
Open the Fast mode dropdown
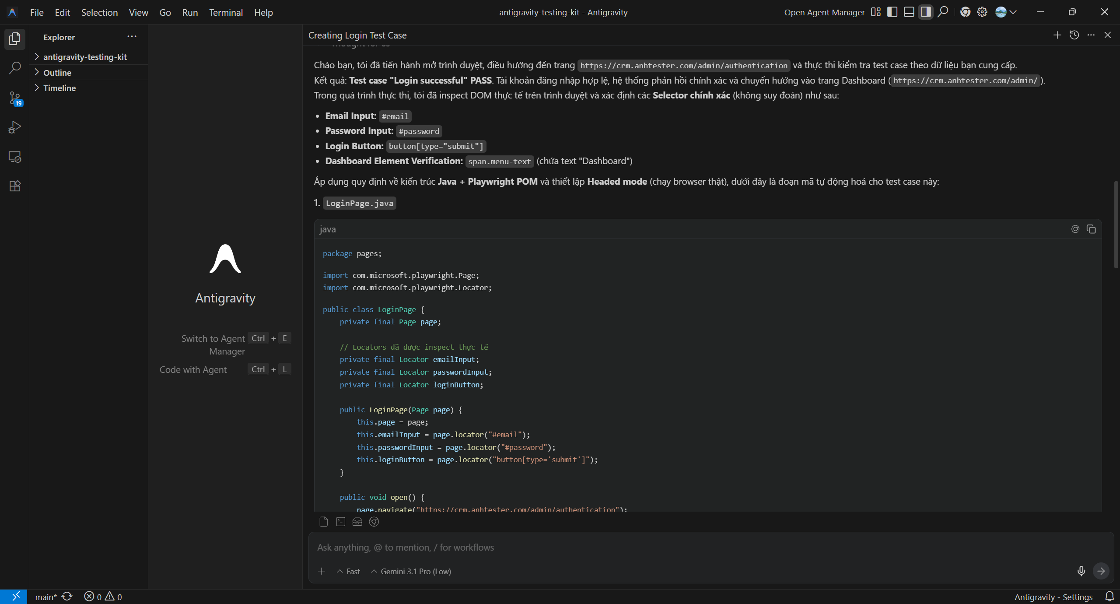point(349,571)
